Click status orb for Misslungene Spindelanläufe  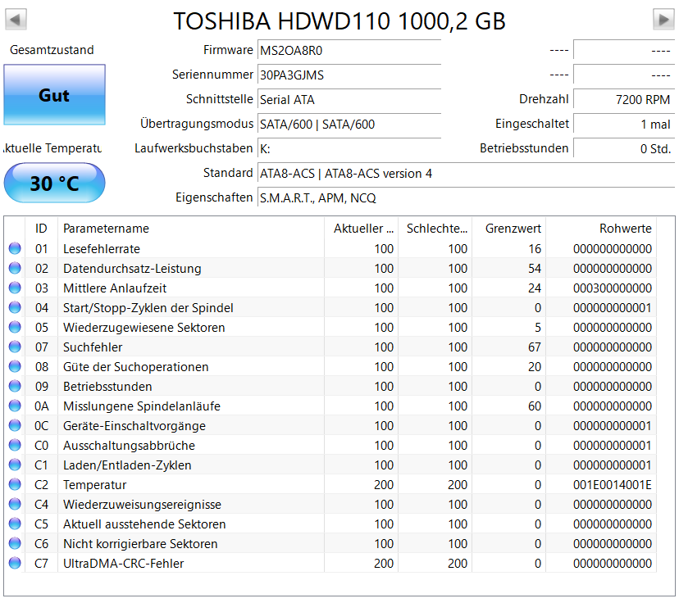coord(15,406)
